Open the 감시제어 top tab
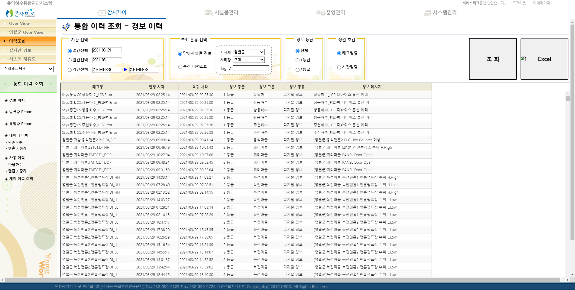The image size is (575, 290). [x=112, y=13]
